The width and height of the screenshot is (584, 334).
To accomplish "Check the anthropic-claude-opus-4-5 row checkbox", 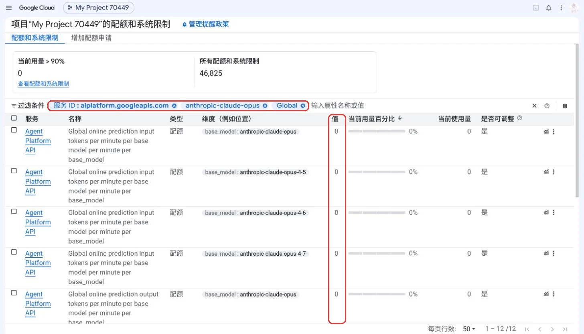I will tap(14, 171).
